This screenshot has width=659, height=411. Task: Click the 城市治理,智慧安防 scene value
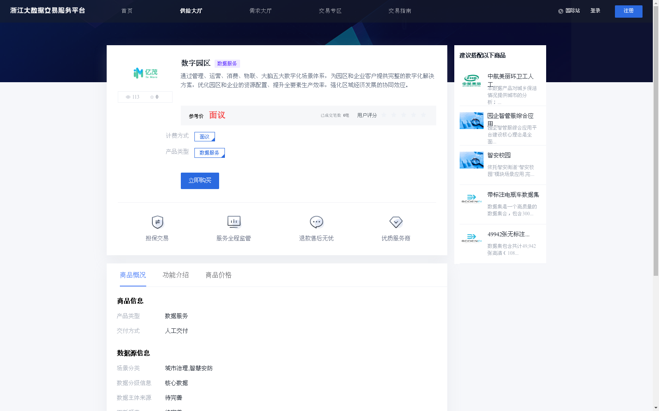(189, 368)
